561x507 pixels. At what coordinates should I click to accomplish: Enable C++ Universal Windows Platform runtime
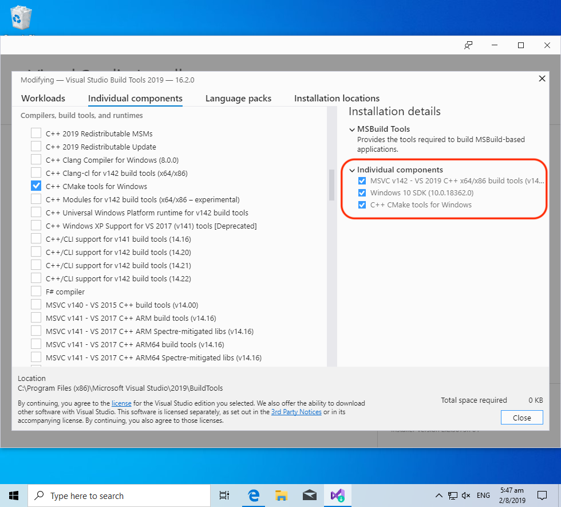pyautogui.click(x=36, y=213)
